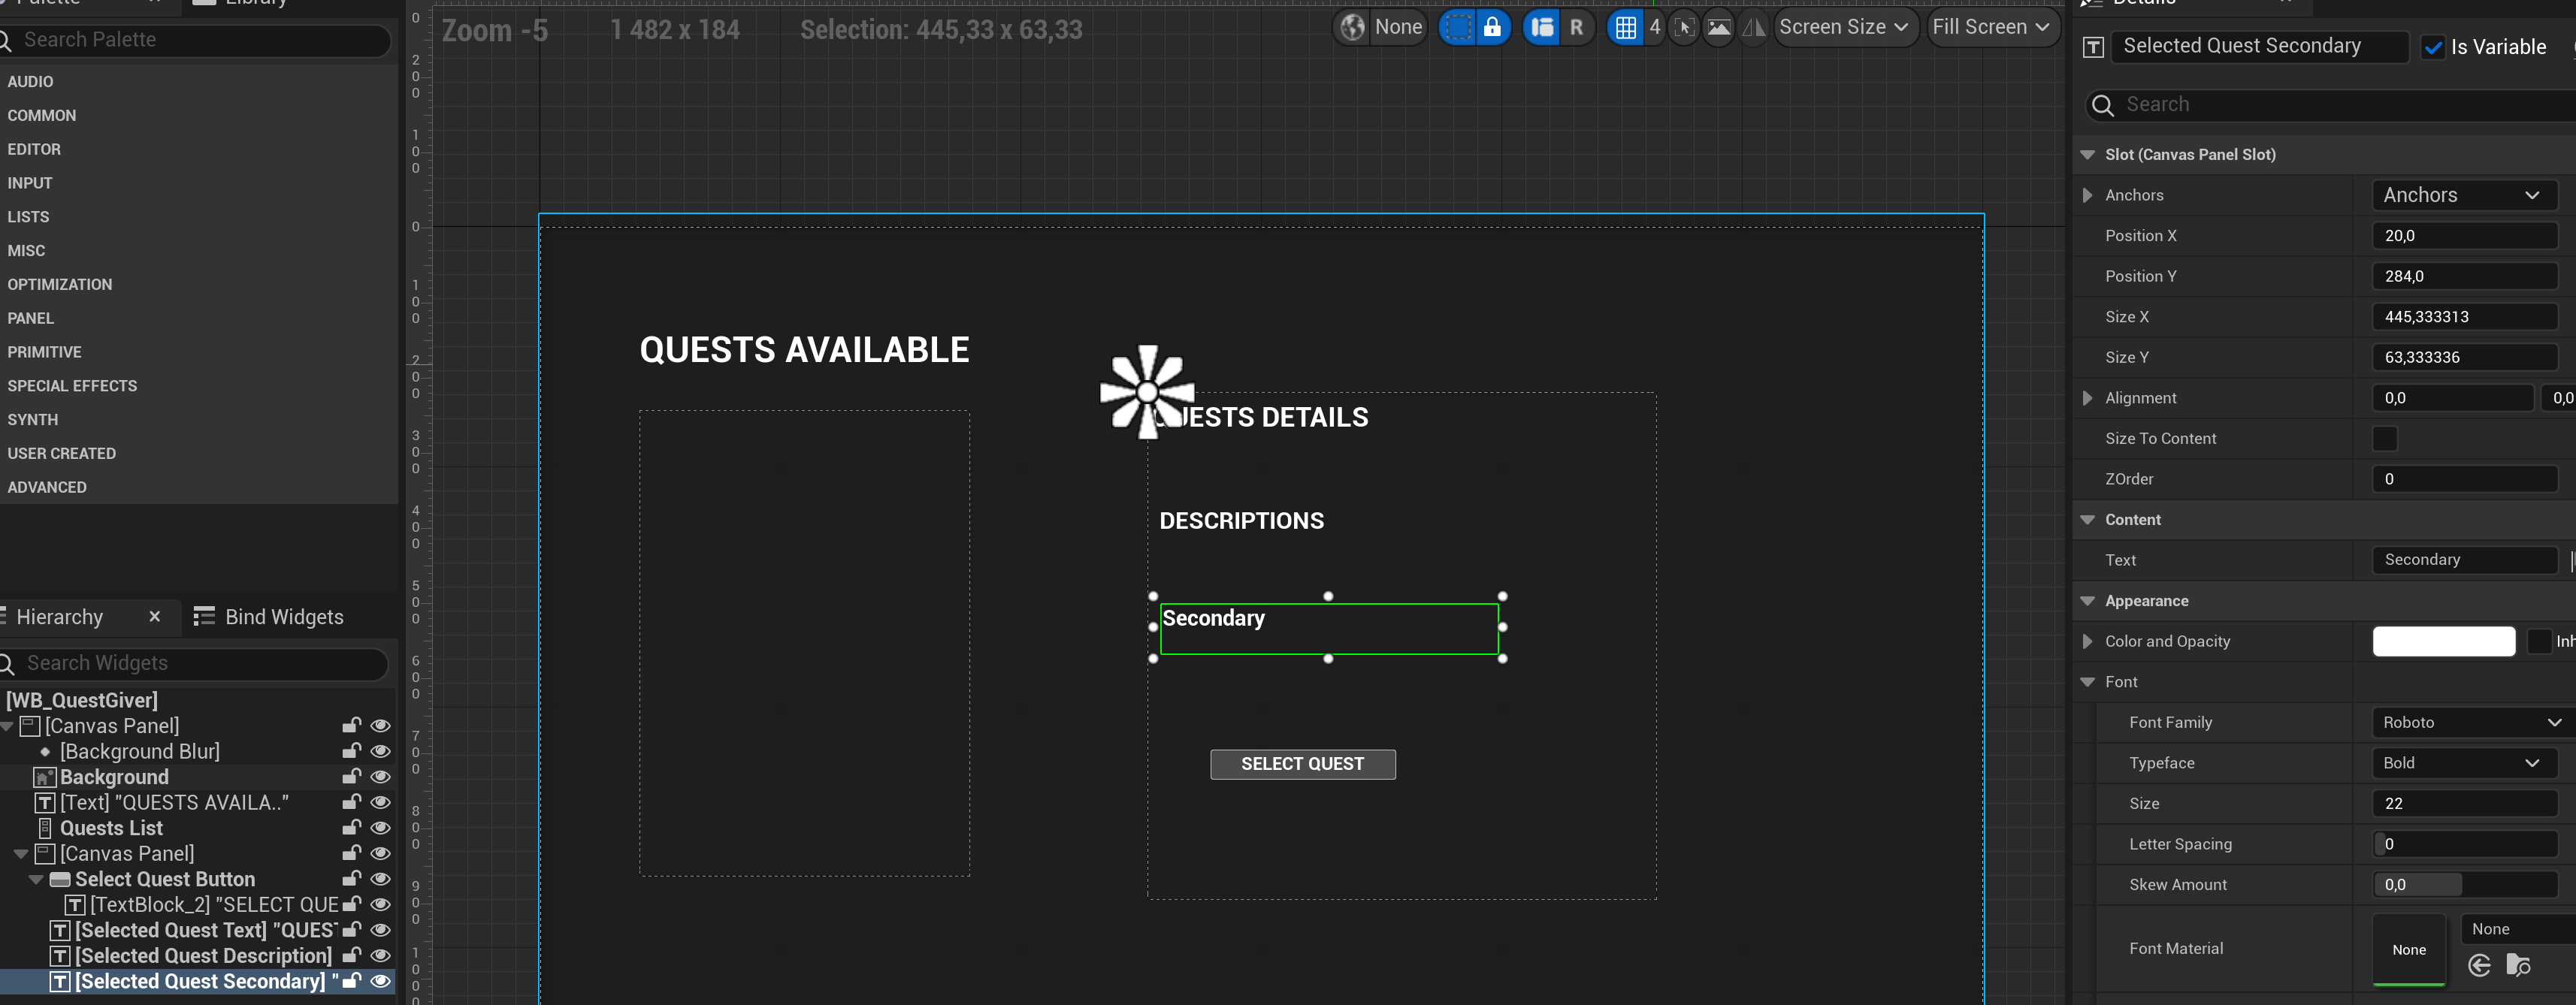The width and height of the screenshot is (2576, 1005).
Task: Enable the Size To Content checkbox
Action: click(2385, 438)
